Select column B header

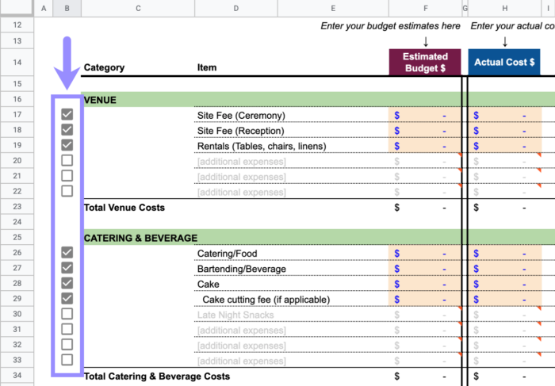click(67, 8)
